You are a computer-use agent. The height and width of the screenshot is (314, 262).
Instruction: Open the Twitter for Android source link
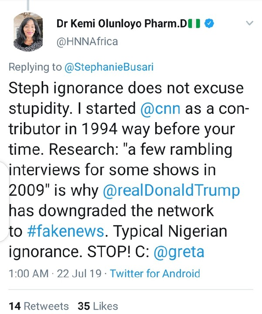(155, 273)
